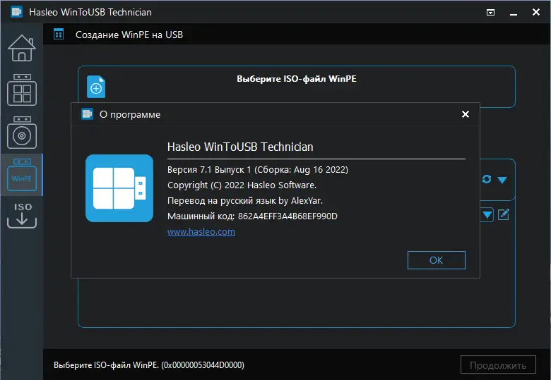Click the WinToUSB app icon in title bar
Viewport: 551px width, 380px height.
(x=14, y=12)
